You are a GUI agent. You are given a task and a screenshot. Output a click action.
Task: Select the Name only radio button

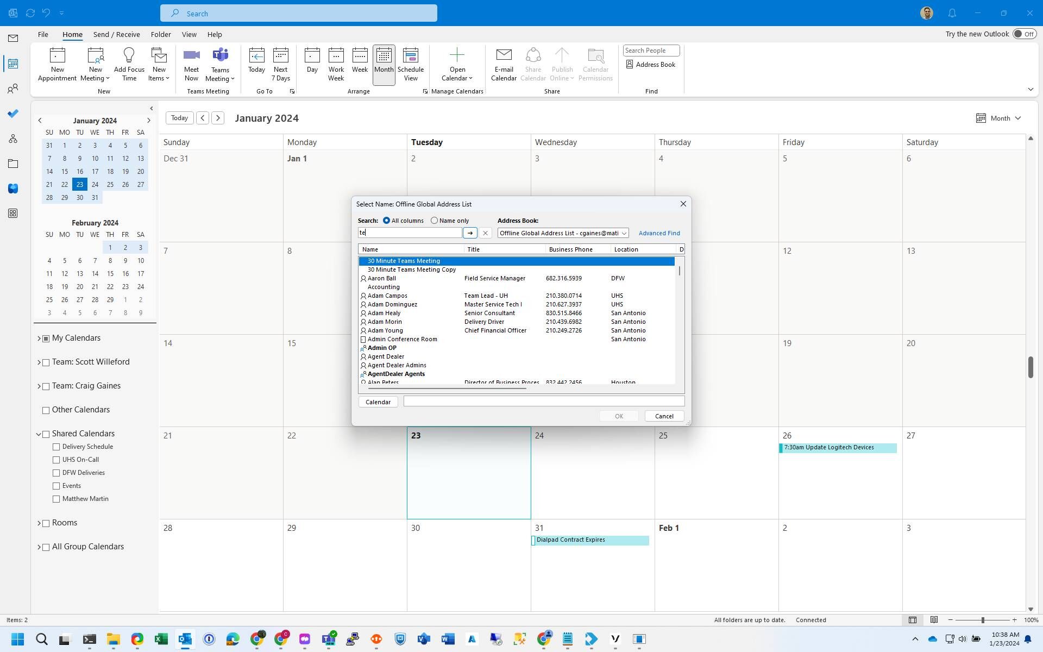(x=434, y=221)
